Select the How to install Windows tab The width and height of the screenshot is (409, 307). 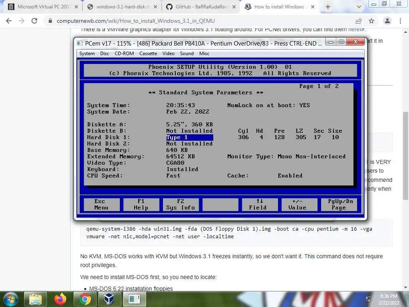(x=279, y=7)
